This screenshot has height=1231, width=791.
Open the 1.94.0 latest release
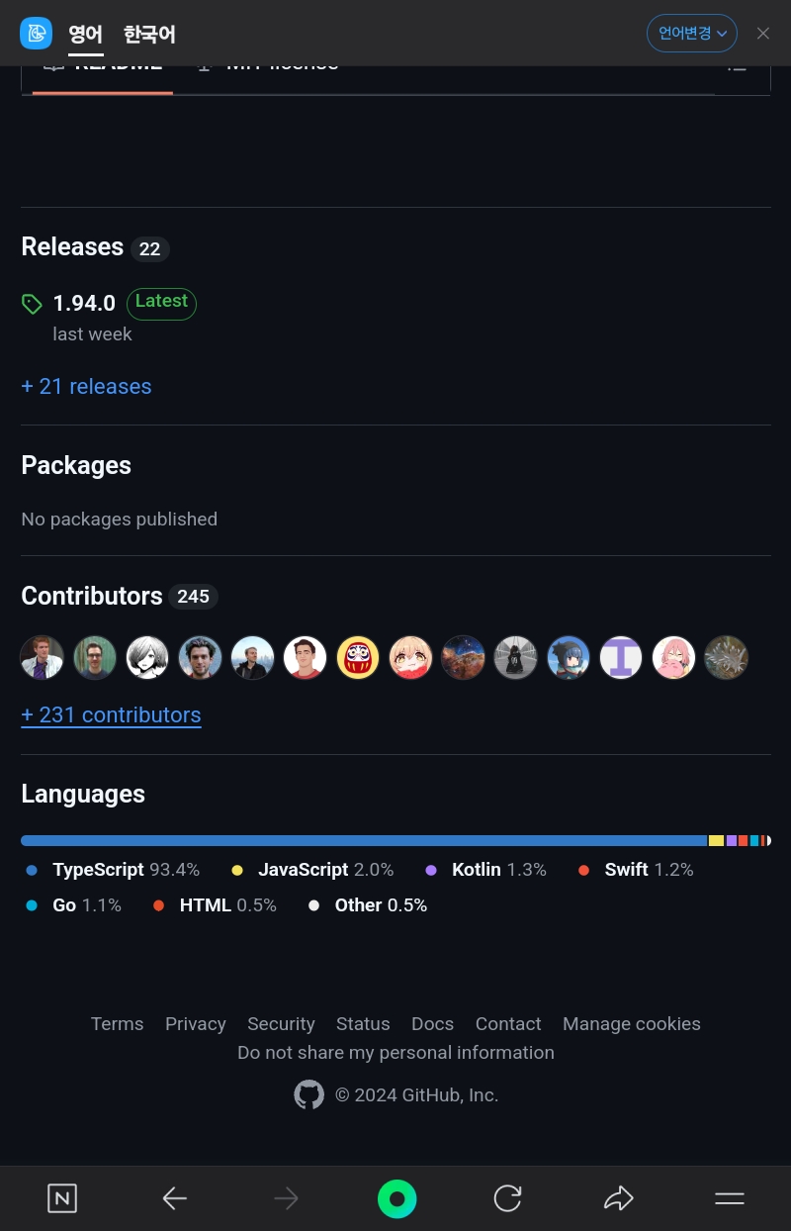click(x=84, y=303)
